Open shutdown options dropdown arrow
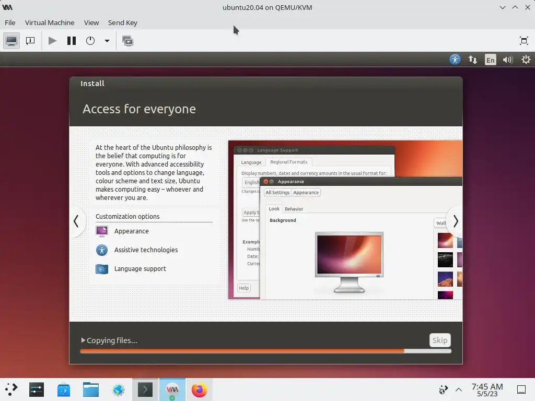 click(x=107, y=41)
